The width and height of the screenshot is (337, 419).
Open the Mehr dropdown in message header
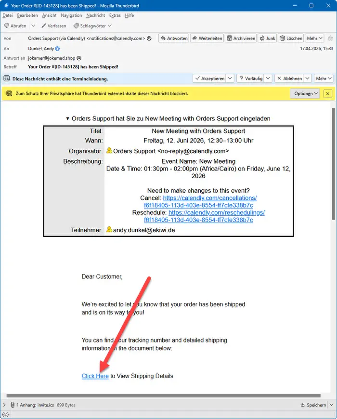(314, 38)
